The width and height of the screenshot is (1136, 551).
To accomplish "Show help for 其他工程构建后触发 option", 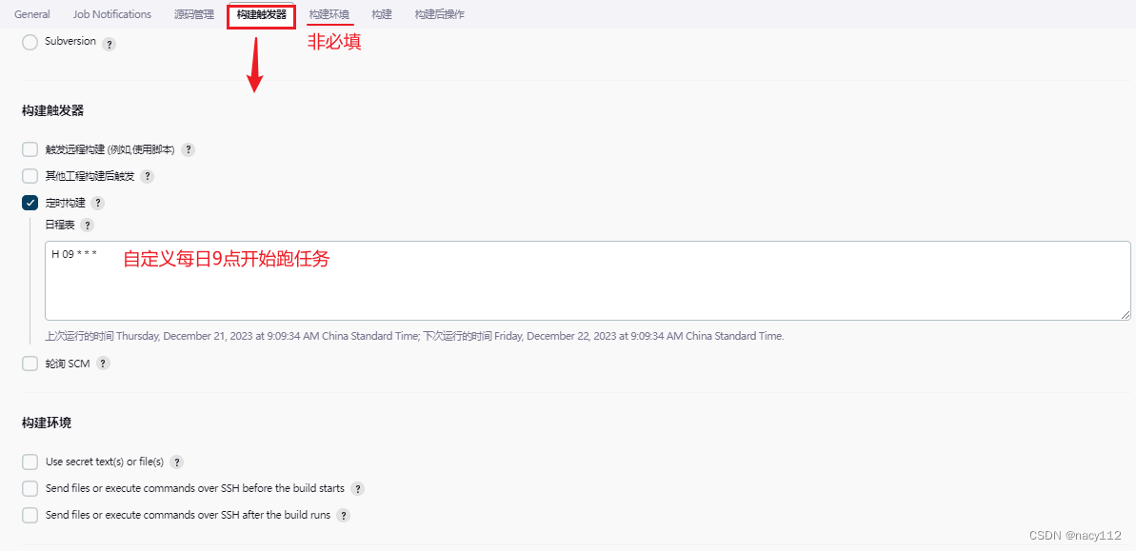I will [x=147, y=176].
